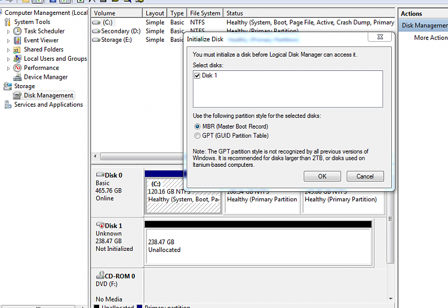Viewport: 448px width, 308px height.
Task: Open the Performance monitor icon
Action: point(17,68)
